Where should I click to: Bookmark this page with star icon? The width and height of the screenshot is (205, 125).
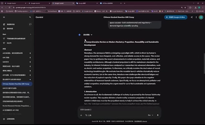coord(185,8)
